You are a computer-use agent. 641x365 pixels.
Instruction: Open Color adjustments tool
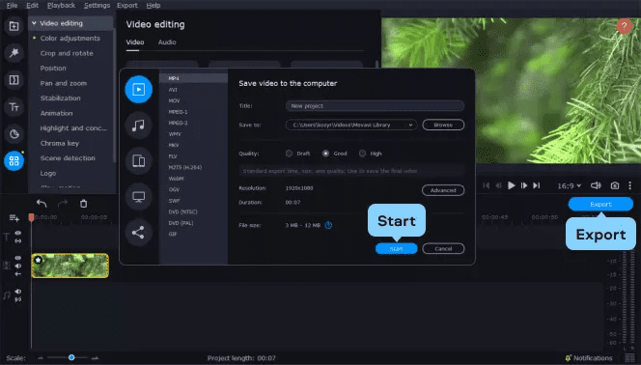coord(70,38)
